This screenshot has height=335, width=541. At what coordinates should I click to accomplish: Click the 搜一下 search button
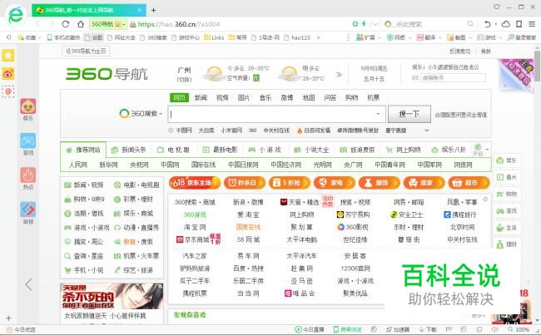pos(409,114)
